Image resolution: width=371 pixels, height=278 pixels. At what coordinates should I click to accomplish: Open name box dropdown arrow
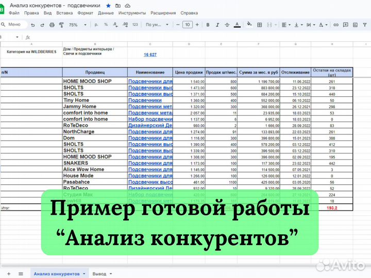pos(17,37)
